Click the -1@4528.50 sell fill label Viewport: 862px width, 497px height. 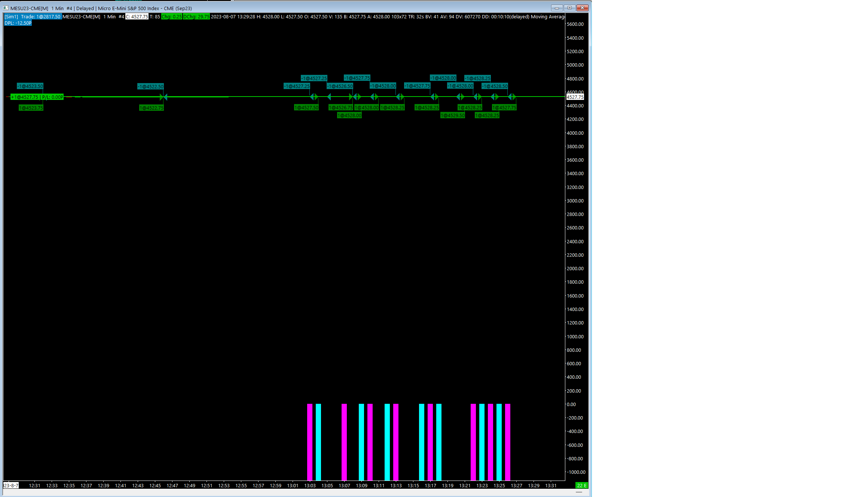495,86
